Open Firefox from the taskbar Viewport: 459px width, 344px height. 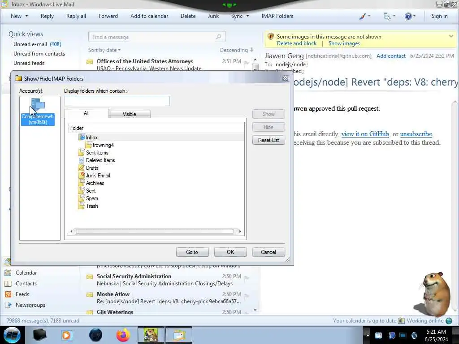tap(123, 335)
